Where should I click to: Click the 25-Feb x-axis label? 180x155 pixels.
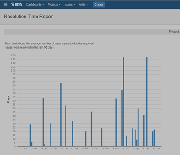(85, 149)
